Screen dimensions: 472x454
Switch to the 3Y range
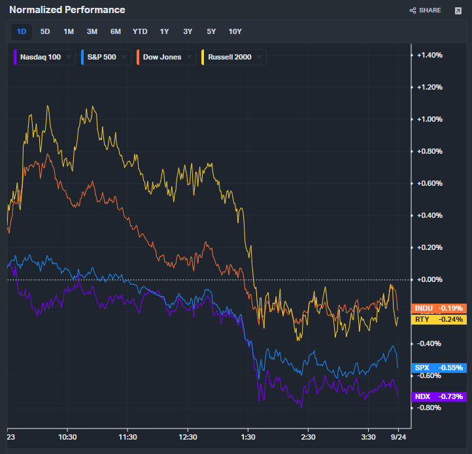(188, 31)
